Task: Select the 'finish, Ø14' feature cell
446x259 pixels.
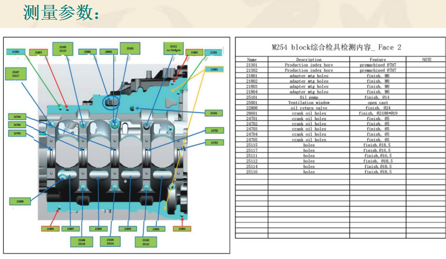Action: coord(378,97)
